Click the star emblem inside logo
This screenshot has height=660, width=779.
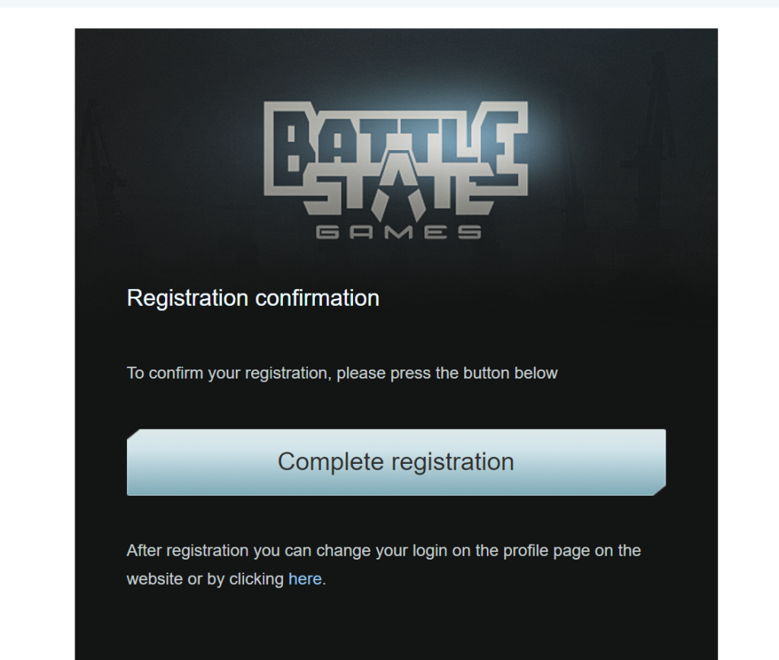click(x=396, y=204)
